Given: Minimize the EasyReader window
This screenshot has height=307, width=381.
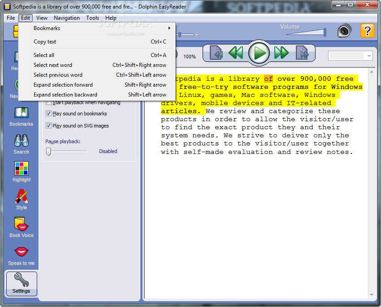Looking at the screenshot, I should coord(338,4).
